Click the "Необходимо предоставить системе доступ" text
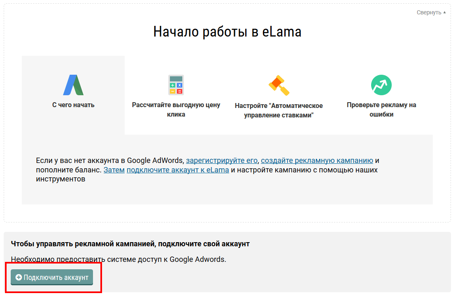Viewport: 453px width, 298px height. 118,259
